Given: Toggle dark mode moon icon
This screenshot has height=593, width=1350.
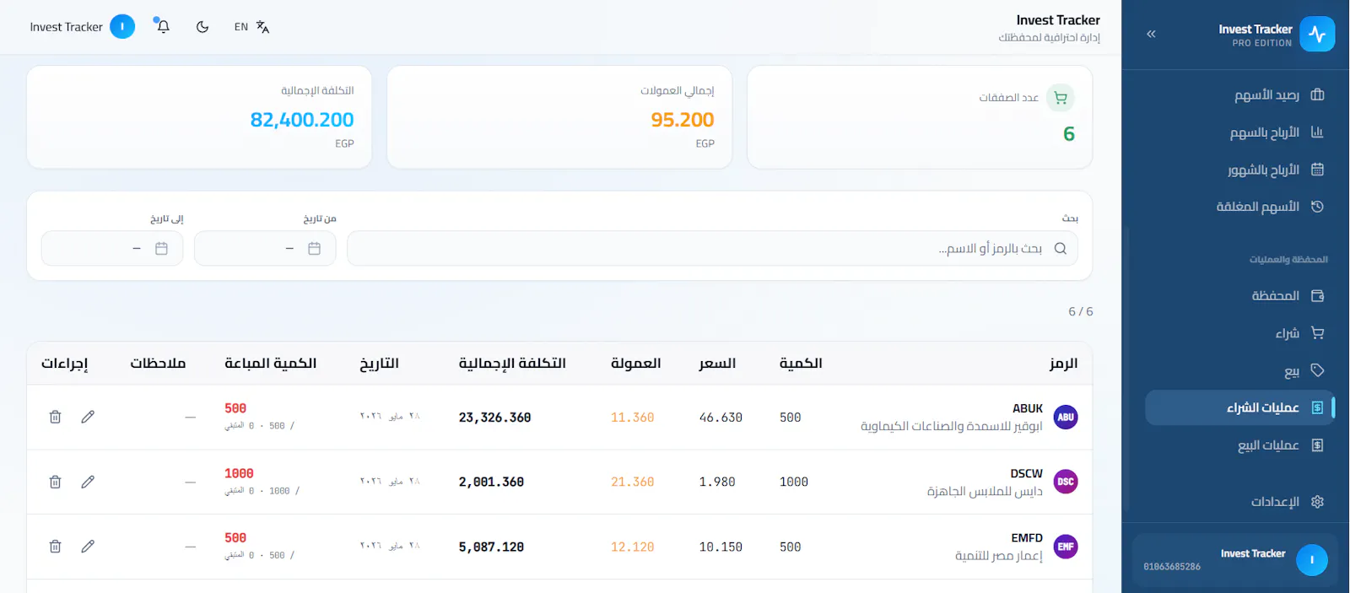Looking at the screenshot, I should point(202,27).
